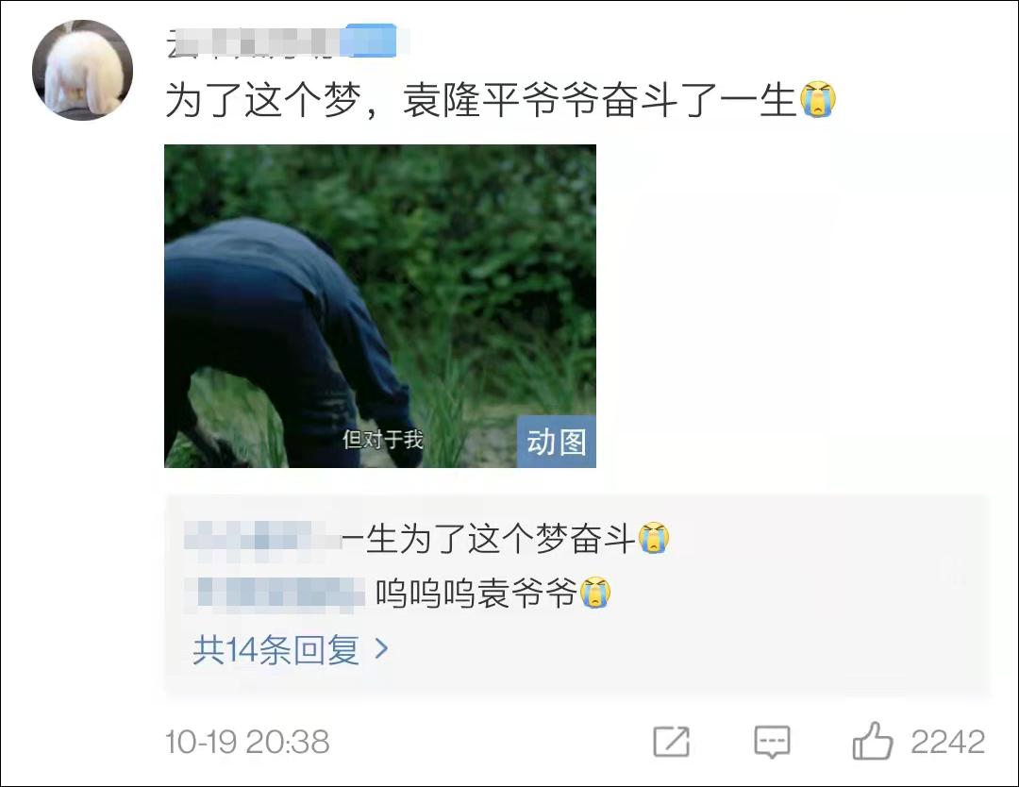The width and height of the screenshot is (1019, 787).
Task: Play the GIF labeled 动图
Action: 380,306
